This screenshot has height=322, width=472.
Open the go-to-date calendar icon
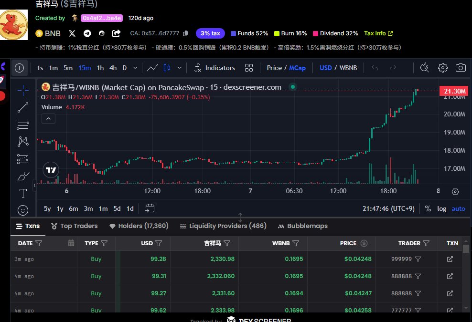(x=150, y=208)
